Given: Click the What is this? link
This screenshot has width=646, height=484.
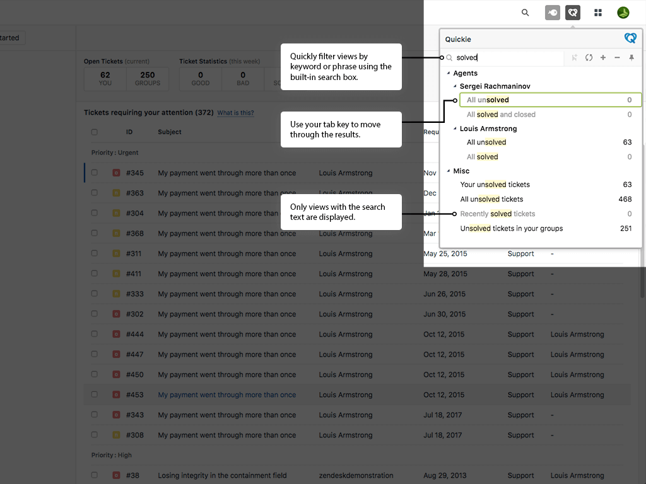Looking at the screenshot, I should [x=235, y=113].
